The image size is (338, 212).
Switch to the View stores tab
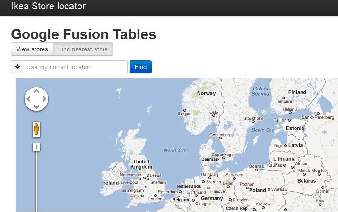pyautogui.click(x=32, y=49)
